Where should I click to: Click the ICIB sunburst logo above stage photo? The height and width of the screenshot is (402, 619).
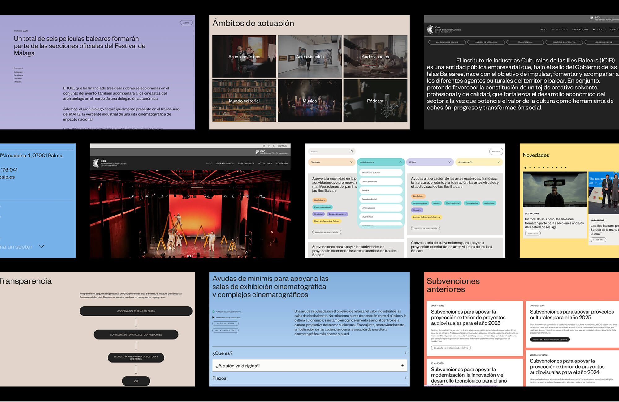(x=96, y=163)
